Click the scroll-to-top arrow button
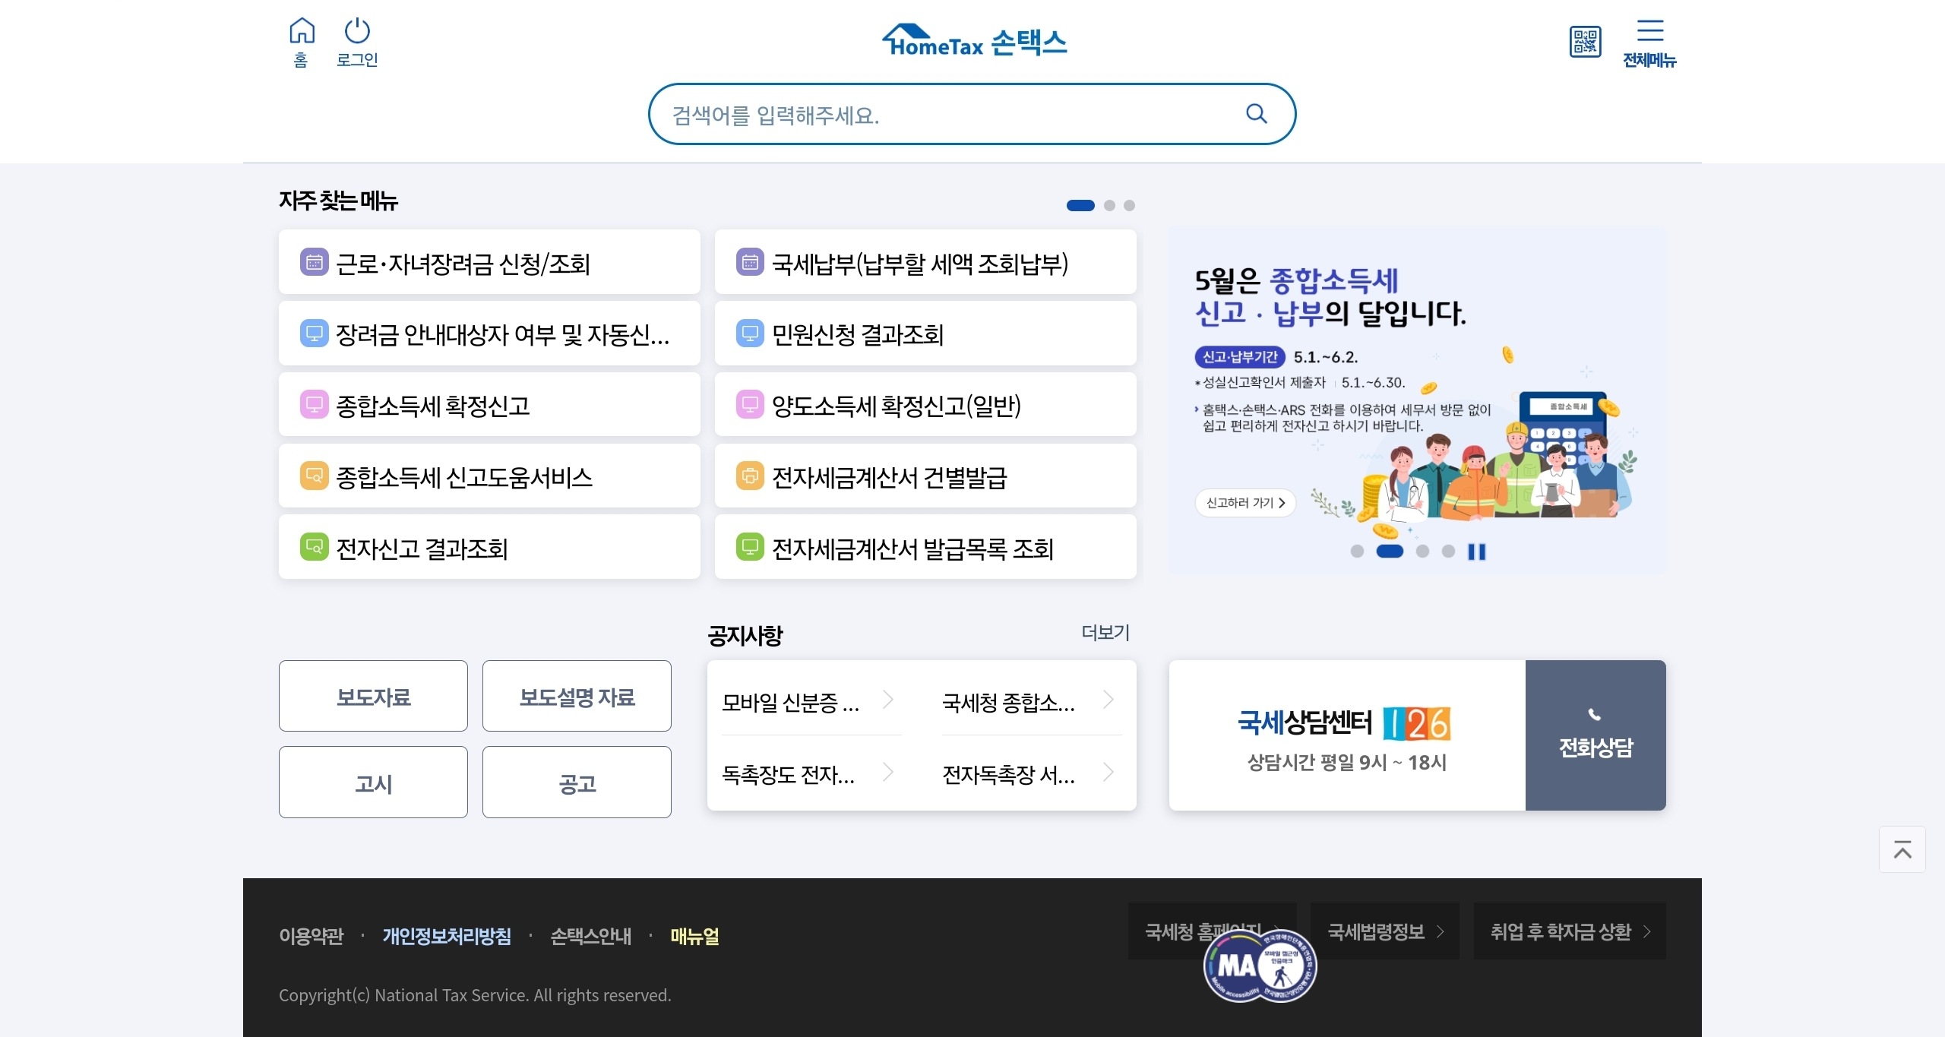The height and width of the screenshot is (1037, 1945). [x=1902, y=849]
